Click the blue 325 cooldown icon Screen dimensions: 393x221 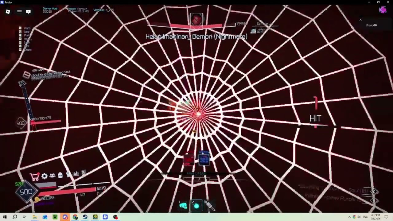coord(204,159)
